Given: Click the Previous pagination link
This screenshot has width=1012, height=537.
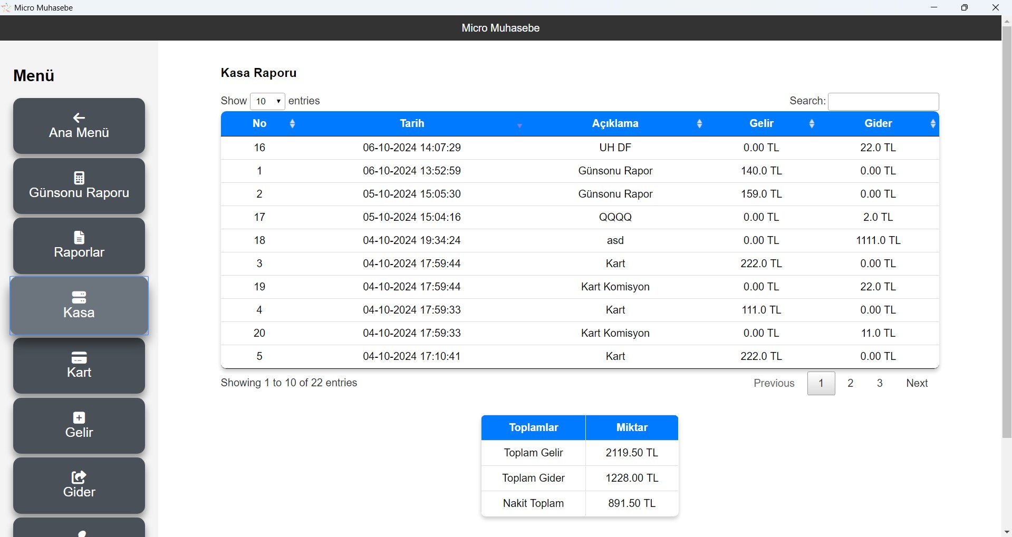Looking at the screenshot, I should [774, 383].
